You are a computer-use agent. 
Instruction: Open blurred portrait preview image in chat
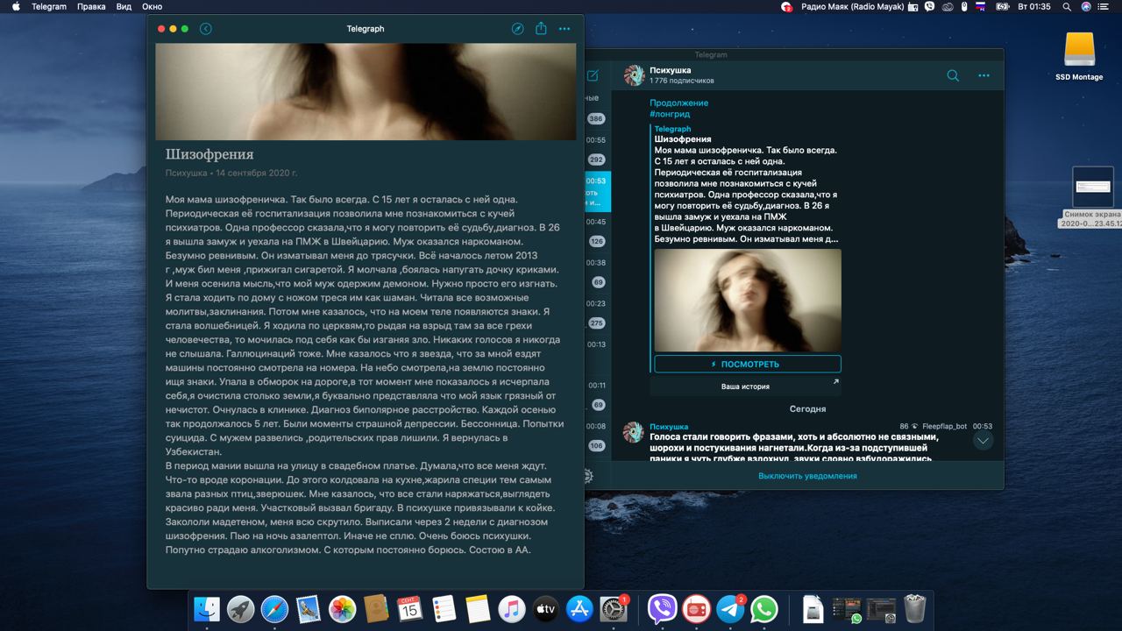748,301
